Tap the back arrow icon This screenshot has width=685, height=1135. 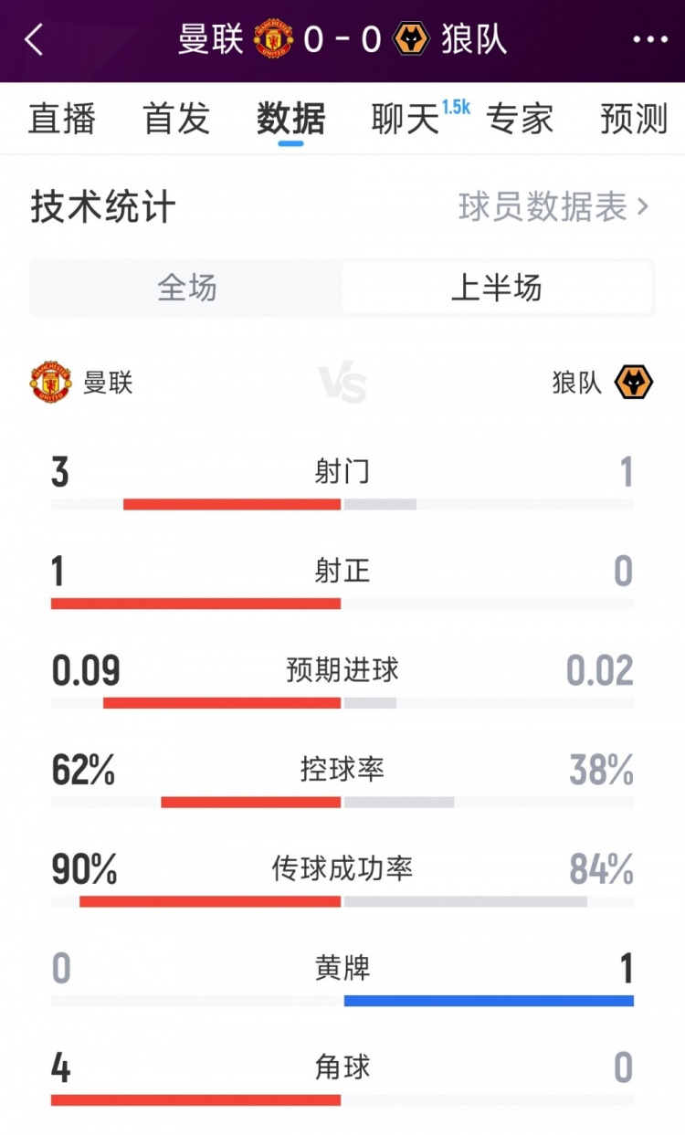tap(35, 40)
